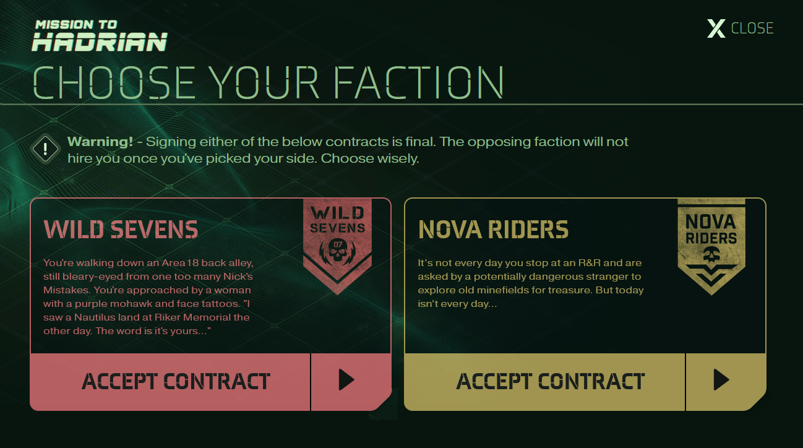Click the CHOOSE YOUR FACTION heading
803x448 pixels.
click(x=268, y=82)
